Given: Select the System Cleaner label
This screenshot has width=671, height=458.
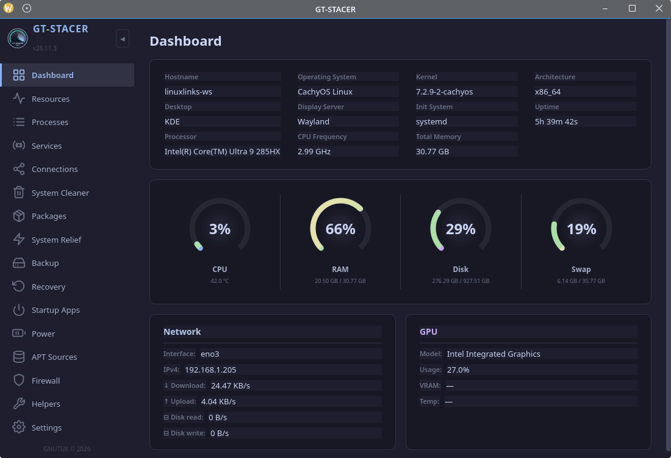Looking at the screenshot, I should (60, 193).
